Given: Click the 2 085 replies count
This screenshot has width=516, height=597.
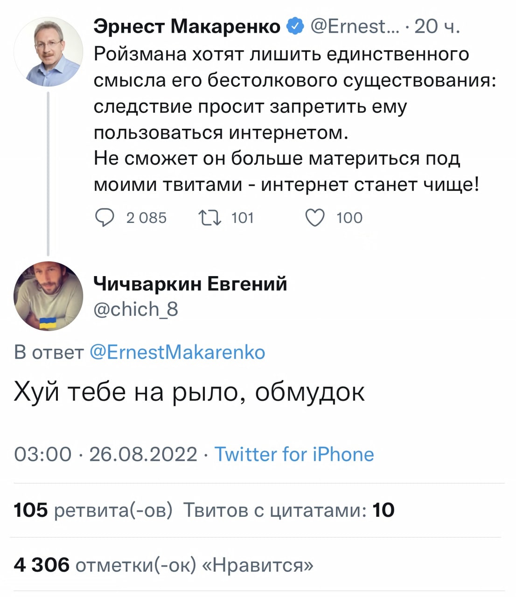Looking at the screenshot, I should (x=146, y=218).
